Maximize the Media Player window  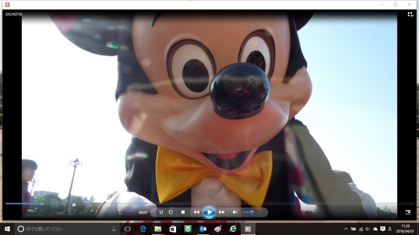pos(395,5)
